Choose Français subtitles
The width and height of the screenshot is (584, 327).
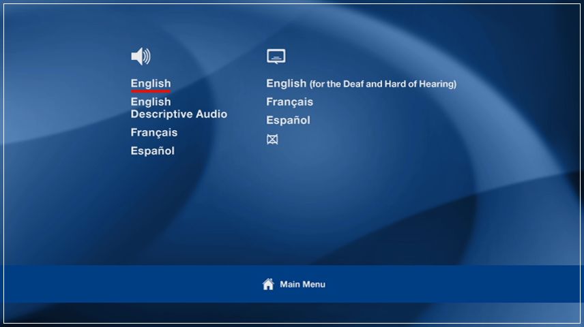pyautogui.click(x=290, y=102)
